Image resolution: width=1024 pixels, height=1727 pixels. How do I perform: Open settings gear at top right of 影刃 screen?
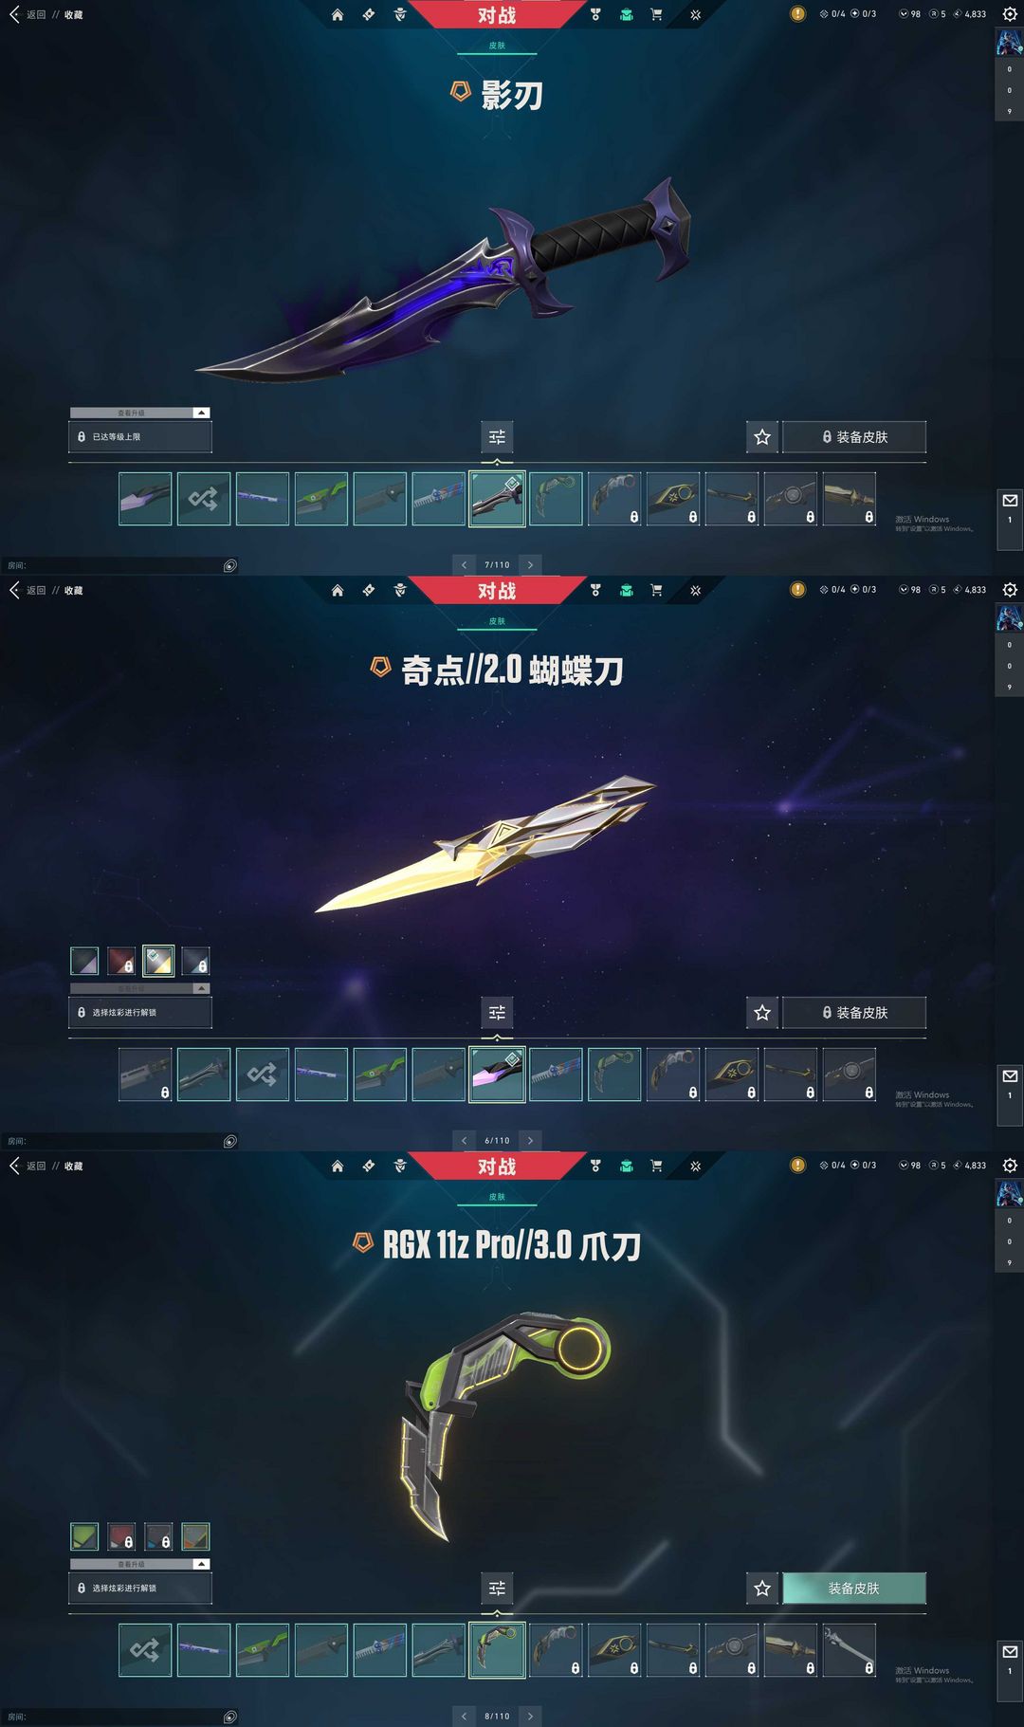click(x=1010, y=14)
